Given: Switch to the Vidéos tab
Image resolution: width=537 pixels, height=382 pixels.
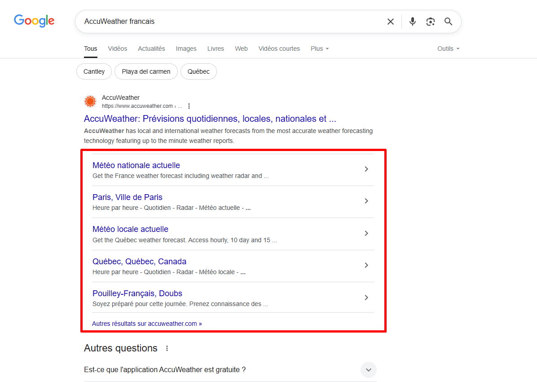Looking at the screenshot, I should click(118, 49).
